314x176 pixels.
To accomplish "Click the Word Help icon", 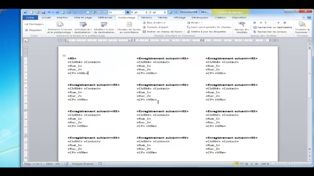I will pos(309,18).
